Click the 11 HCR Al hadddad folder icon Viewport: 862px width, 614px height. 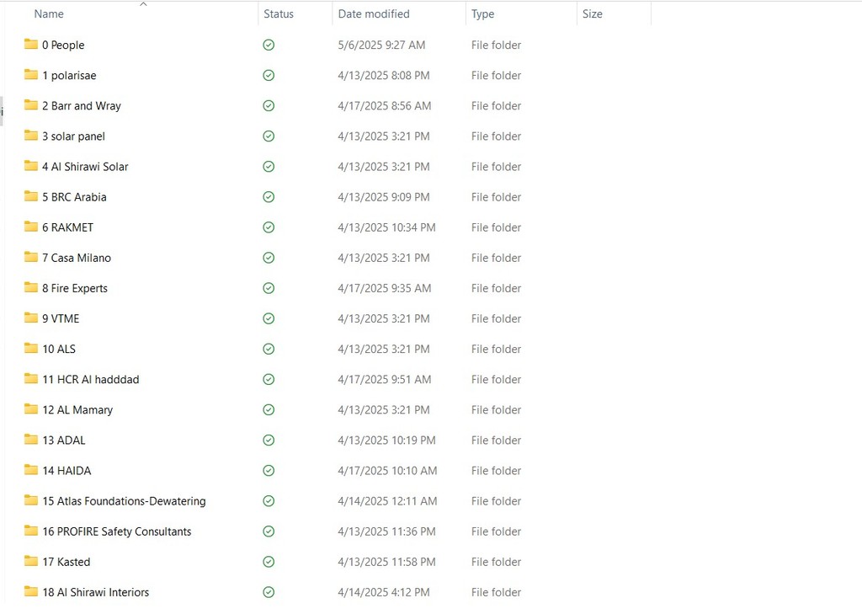click(x=31, y=378)
